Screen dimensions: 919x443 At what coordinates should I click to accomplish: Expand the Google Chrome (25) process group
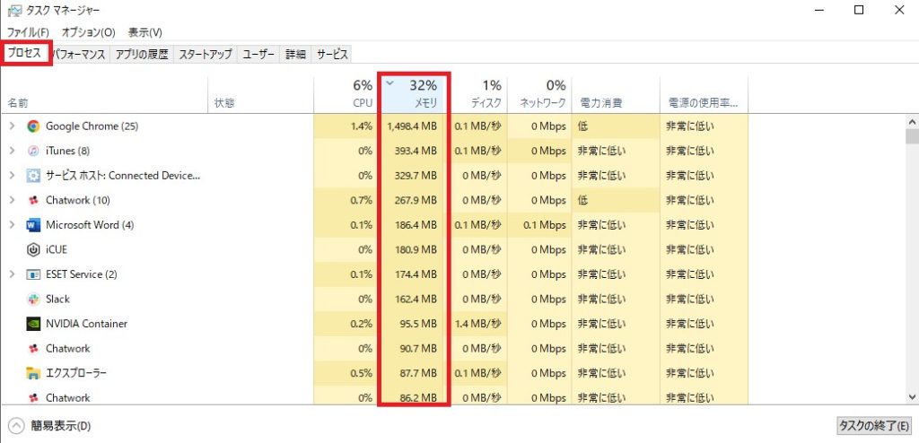click(x=12, y=126)
